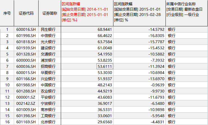Select value cell -13.6970
This screenshot has width=208, height=125.
click(x=139, y=79)
